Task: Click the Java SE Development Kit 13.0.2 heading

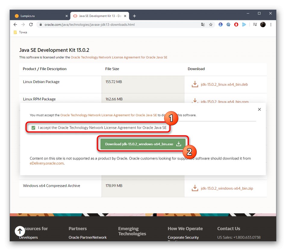Action: pos(54,50)
